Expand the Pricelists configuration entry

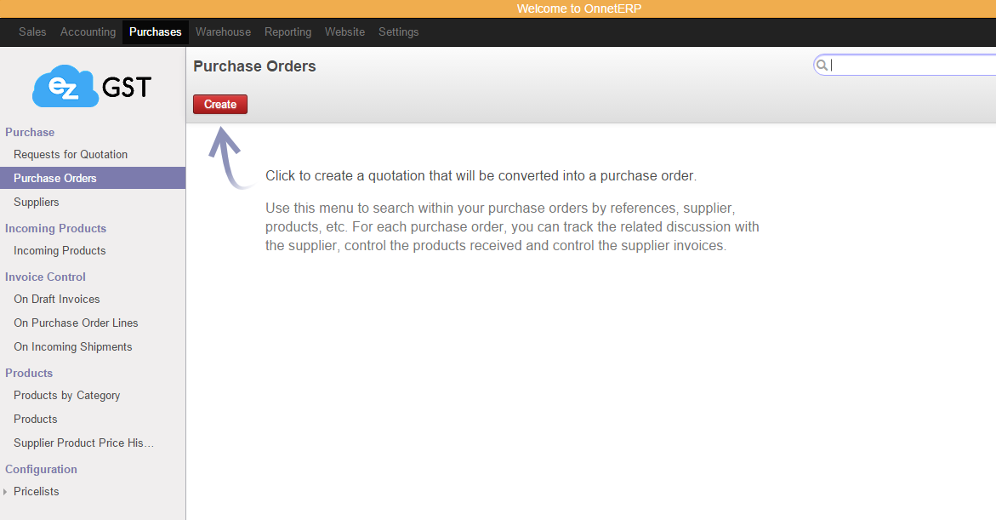tap(7, 491)
